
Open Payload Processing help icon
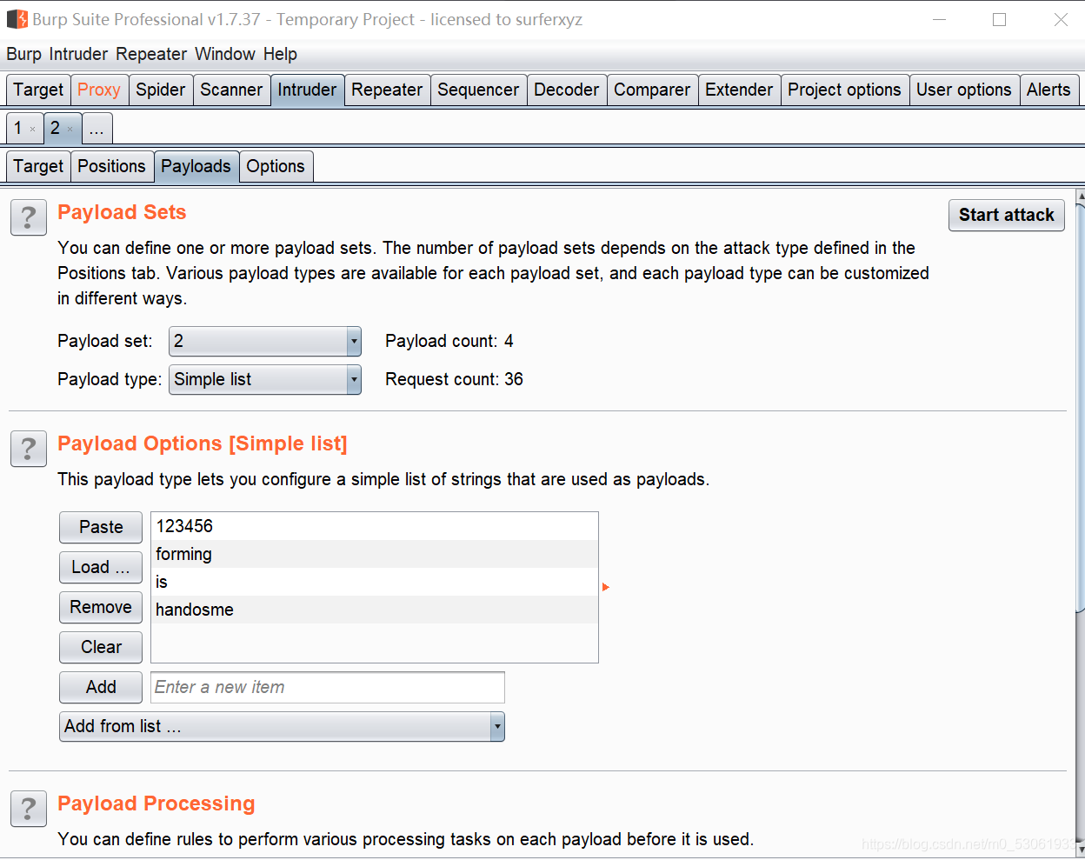point(29,809)
